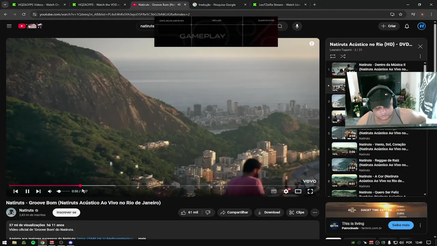Open the Natiruts channel name link
437x246 pixels.
pyautogui.click(x=26, y=210)
